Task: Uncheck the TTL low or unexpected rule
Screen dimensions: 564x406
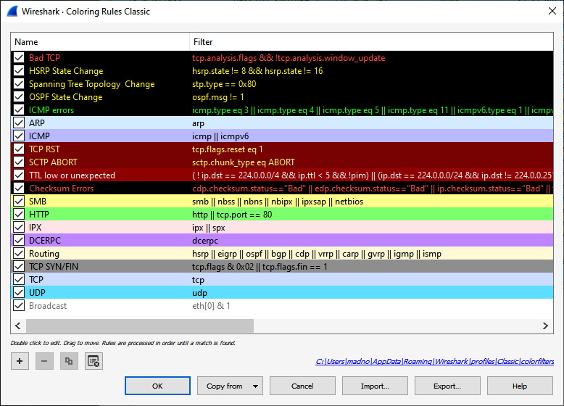Action: point(19,175)
